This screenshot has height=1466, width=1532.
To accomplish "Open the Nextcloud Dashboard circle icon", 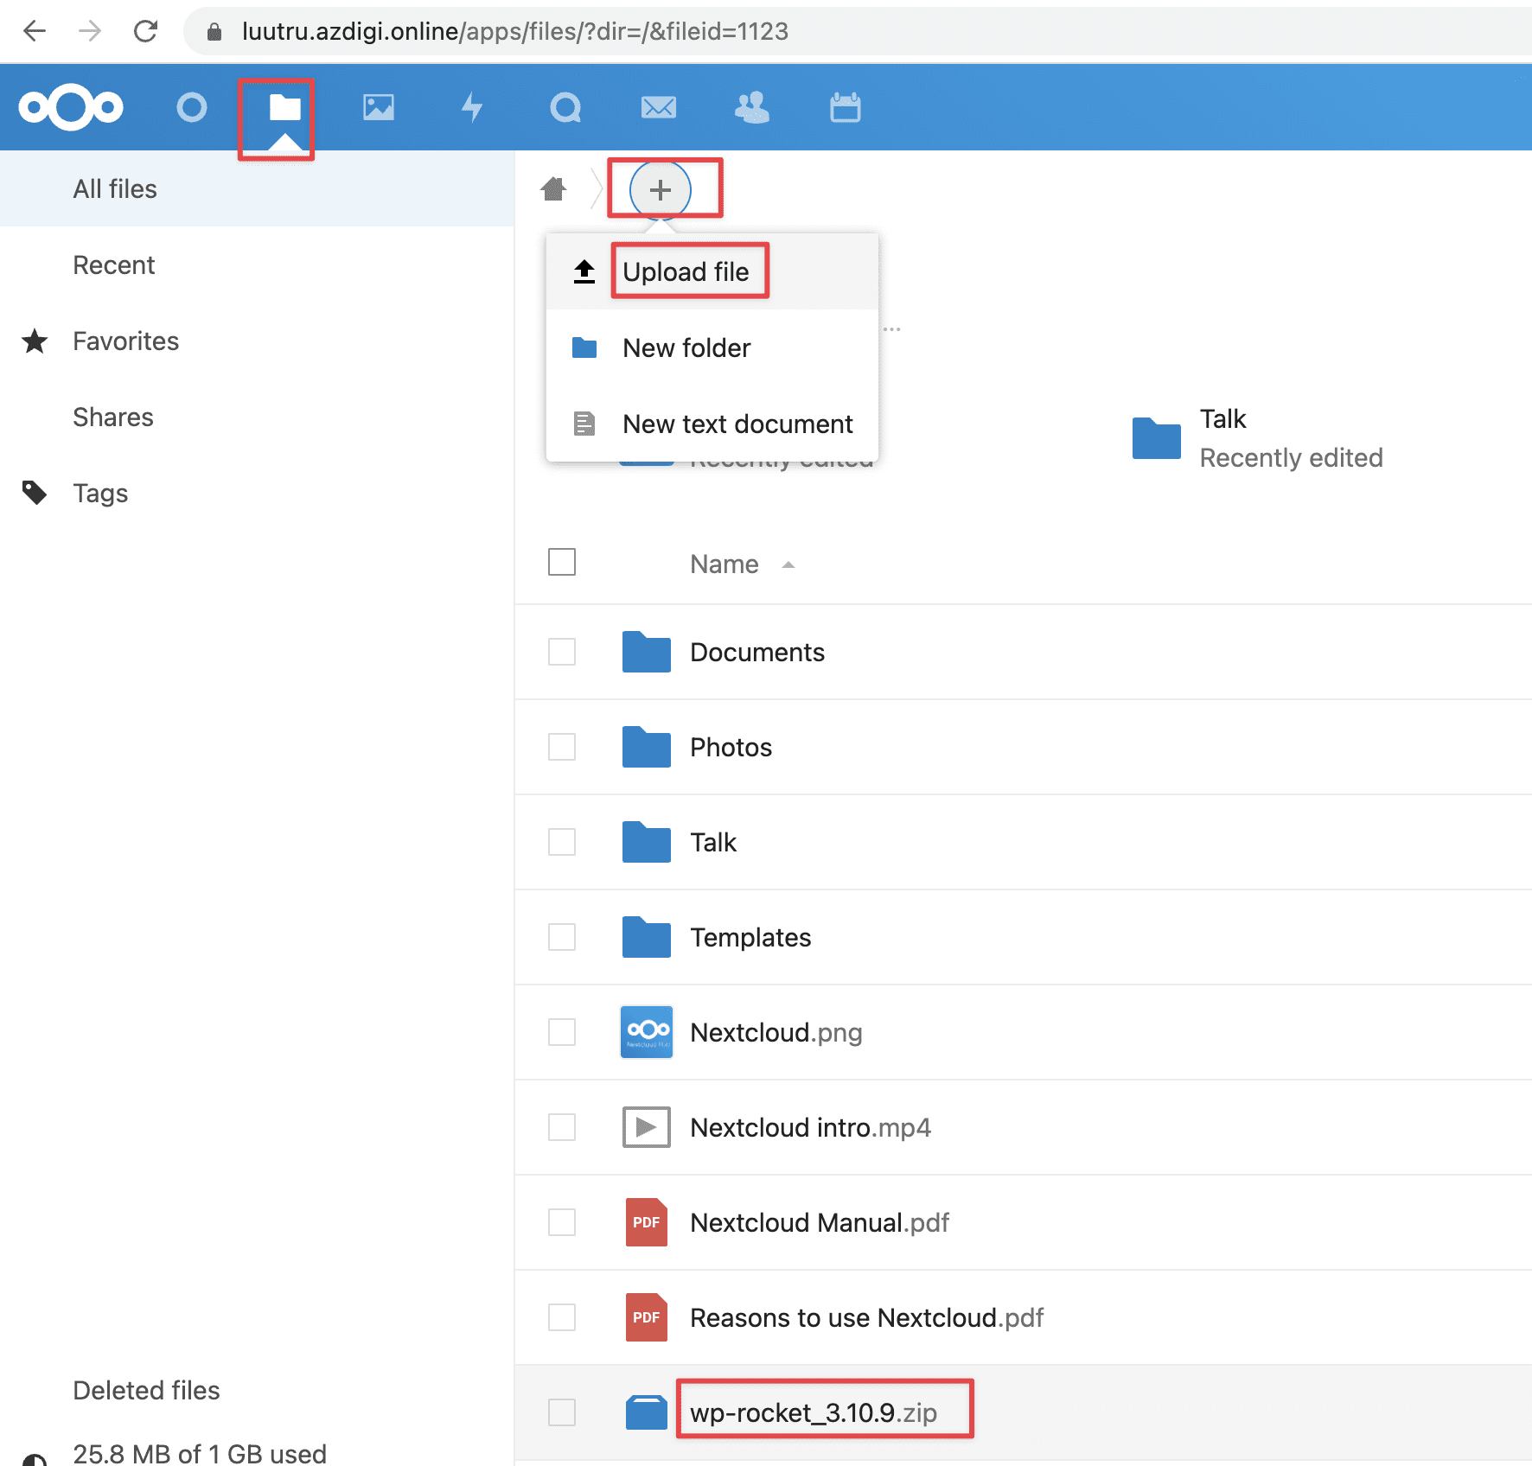I will [x=191, y=108].
